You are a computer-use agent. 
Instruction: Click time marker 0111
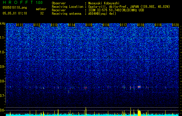19,25
